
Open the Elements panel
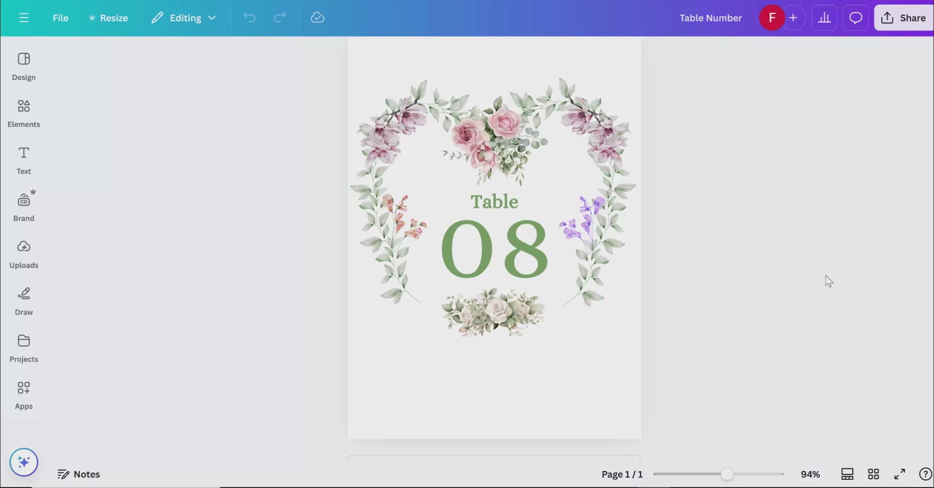[x=23, y=113]
